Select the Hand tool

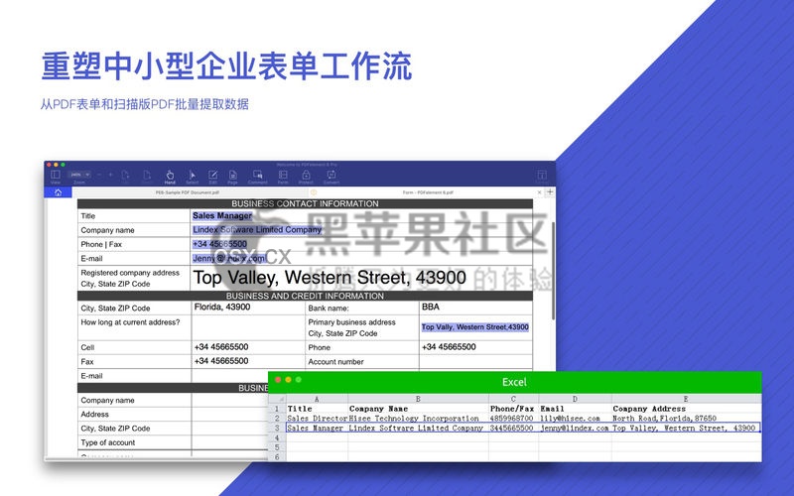[170, 176]
